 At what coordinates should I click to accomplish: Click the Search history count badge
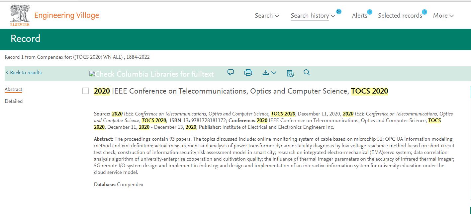pyautogui.click(x=338, y=12)
